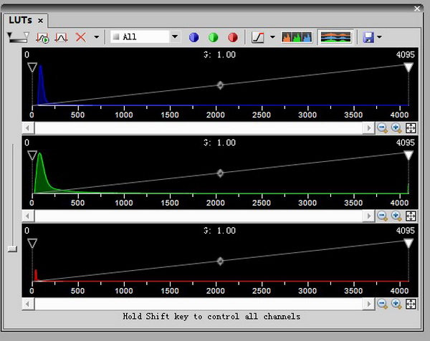Reset LUTs with the red X icon
This screenshot has height=341, width=430.
point(80,37)
